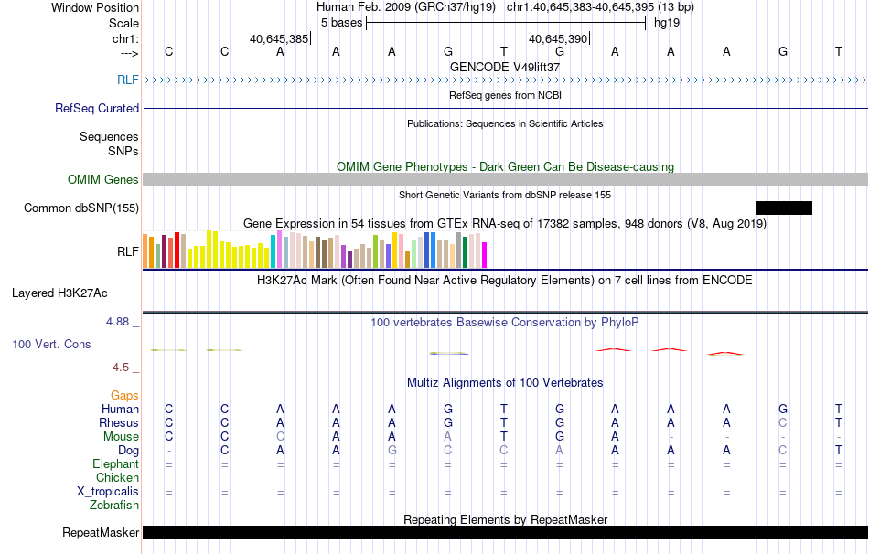The width and height of the screenshot is (869, 554).
Task: Select the Mouse alignment row label
Action: (x=121, y=437)
